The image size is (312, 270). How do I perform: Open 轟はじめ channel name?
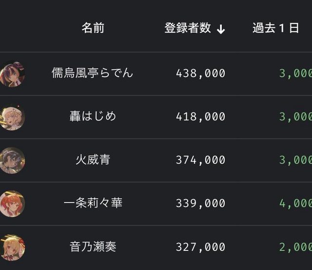pos(93,117)
